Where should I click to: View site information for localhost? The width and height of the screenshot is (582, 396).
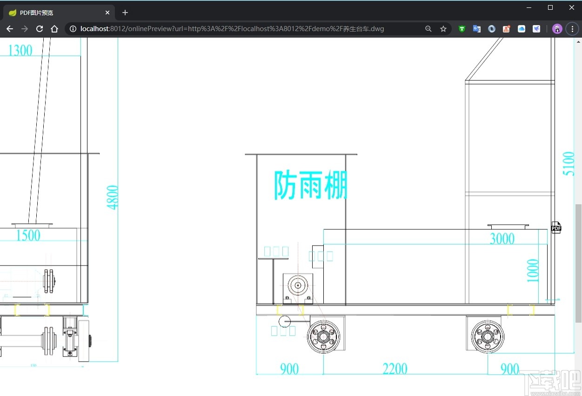(73, 28)
